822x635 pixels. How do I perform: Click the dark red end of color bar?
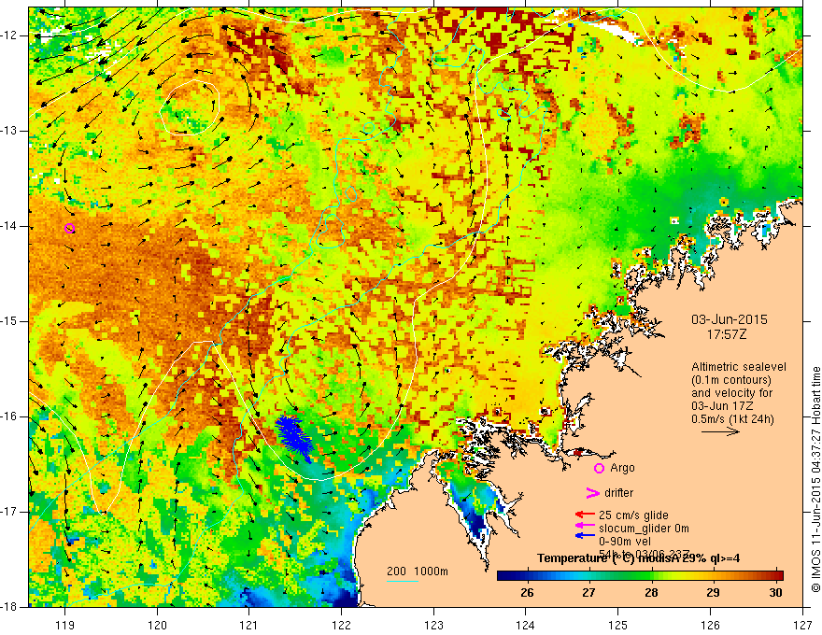point(779,575)
